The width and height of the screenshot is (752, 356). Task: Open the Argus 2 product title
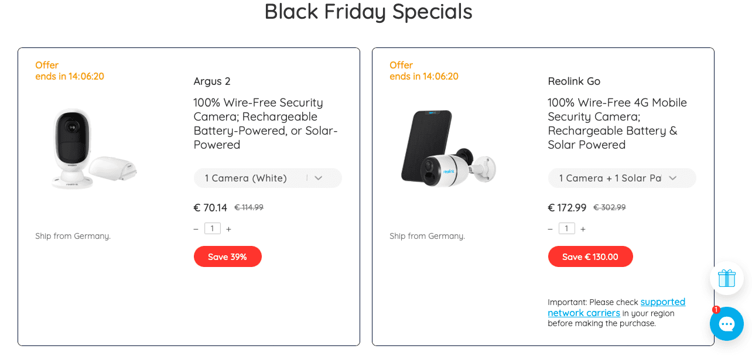tap(212, 81)
